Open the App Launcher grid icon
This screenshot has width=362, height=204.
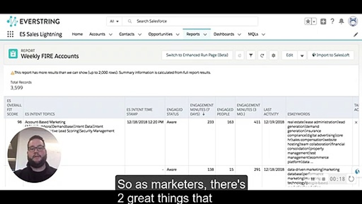click(10, 34)
